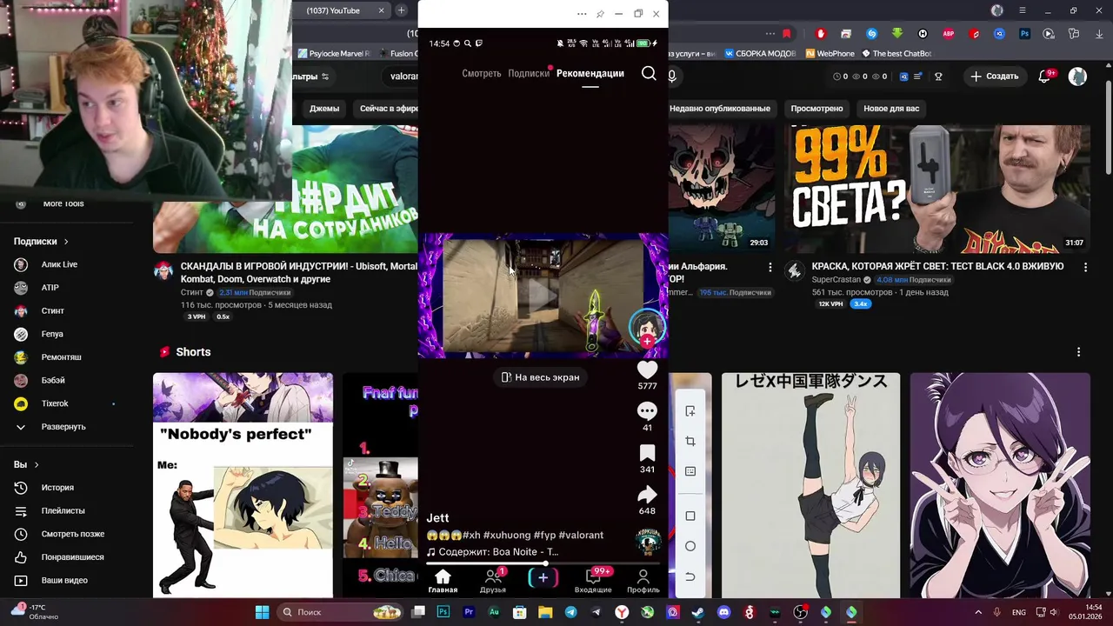Open YouTube Плейлисты page
The image size is (1113, 626).
point(63,511)
